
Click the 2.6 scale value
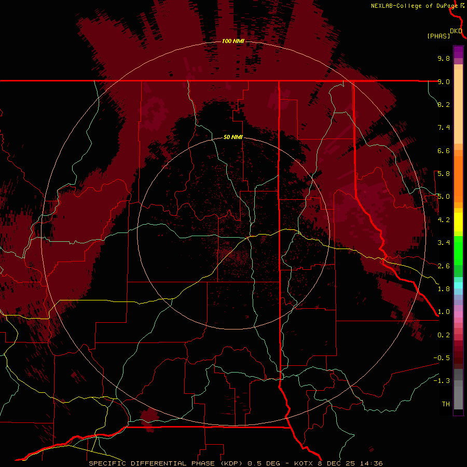point(444,266)
